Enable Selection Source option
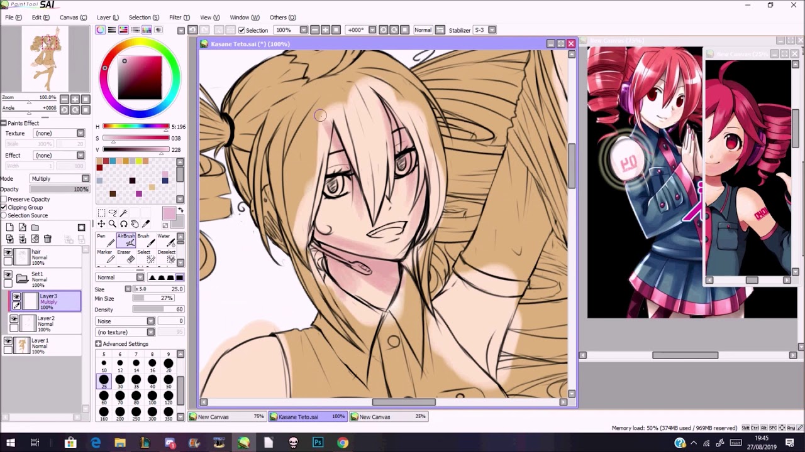 (4, 215)
